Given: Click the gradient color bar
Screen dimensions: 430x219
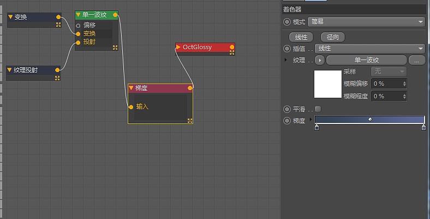Looking at the screenshot, I should click(369, 120).
